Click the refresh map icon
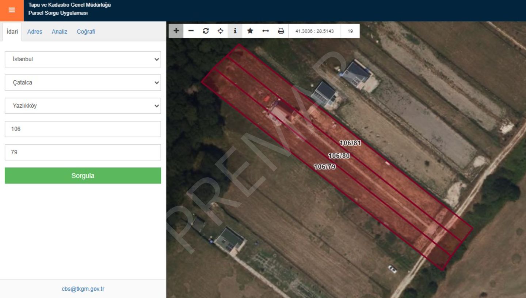Screen dimensions: 526x298 pyautogui.click(x=206, y=31)
